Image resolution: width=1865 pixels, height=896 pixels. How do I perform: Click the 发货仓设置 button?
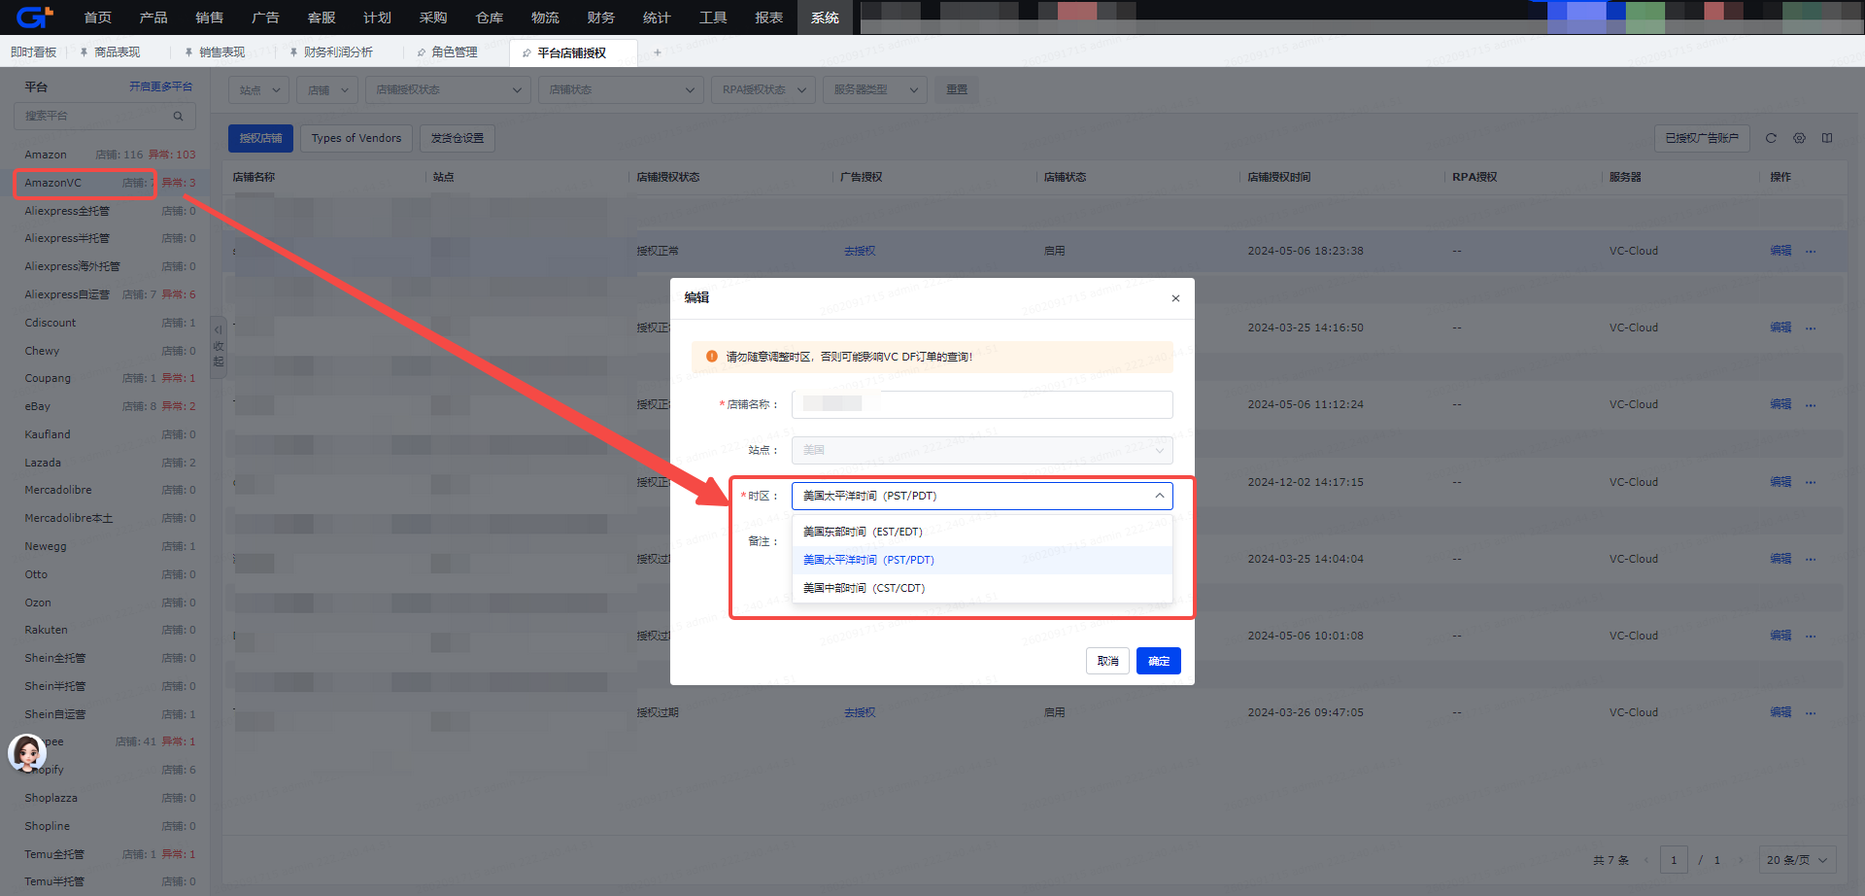click(458, 138)
